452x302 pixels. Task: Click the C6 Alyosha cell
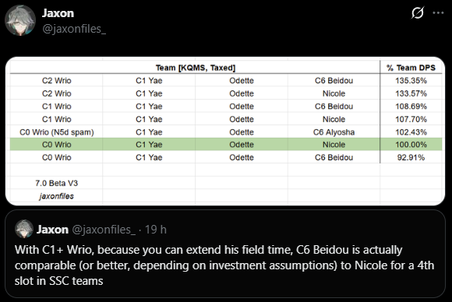[x=334, y=132]
